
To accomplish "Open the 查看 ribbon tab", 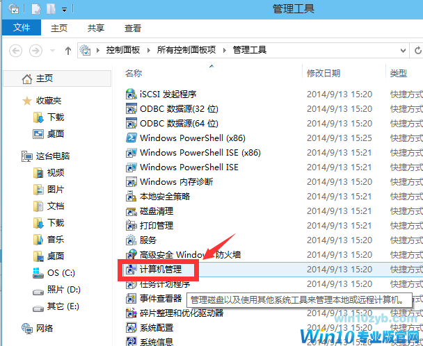I will pyautogui.click(x=132, y=28).
